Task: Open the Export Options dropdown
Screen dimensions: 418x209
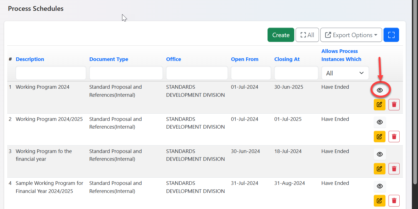Action: click(351, 35)
